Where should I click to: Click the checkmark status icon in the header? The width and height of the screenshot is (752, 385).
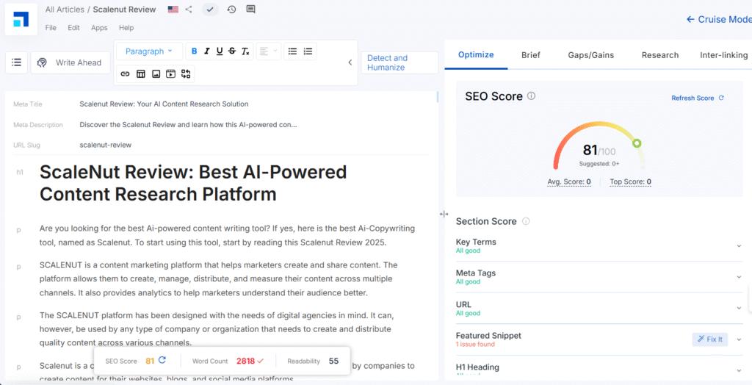click(210, 9)
